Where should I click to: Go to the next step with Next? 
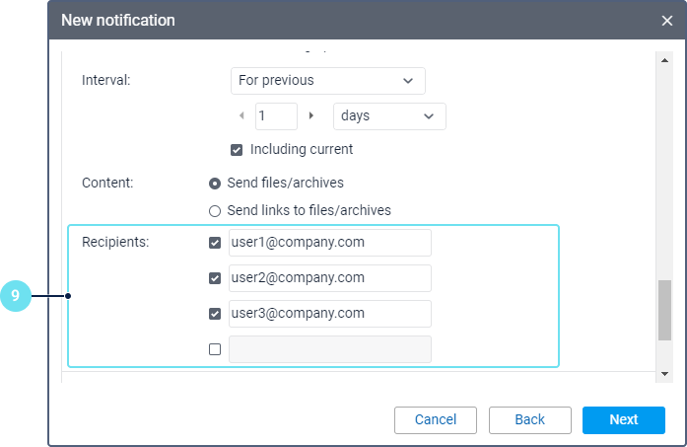tap(623, 419)
